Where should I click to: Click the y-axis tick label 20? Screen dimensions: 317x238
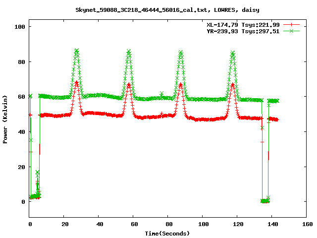[22, 167]
